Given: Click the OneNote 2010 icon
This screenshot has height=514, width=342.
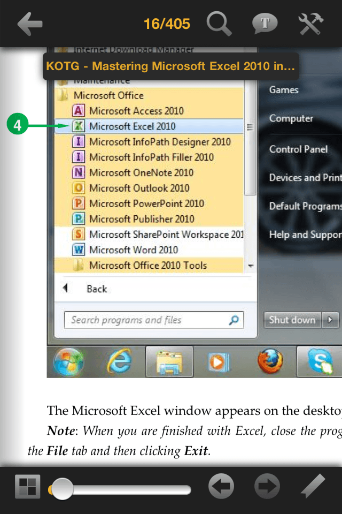Looking at the screenshot, I should (79, 172).
